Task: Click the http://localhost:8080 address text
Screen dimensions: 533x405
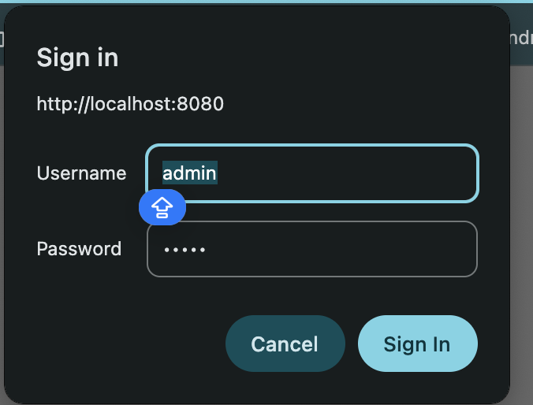Action: (x=130, y=104)
